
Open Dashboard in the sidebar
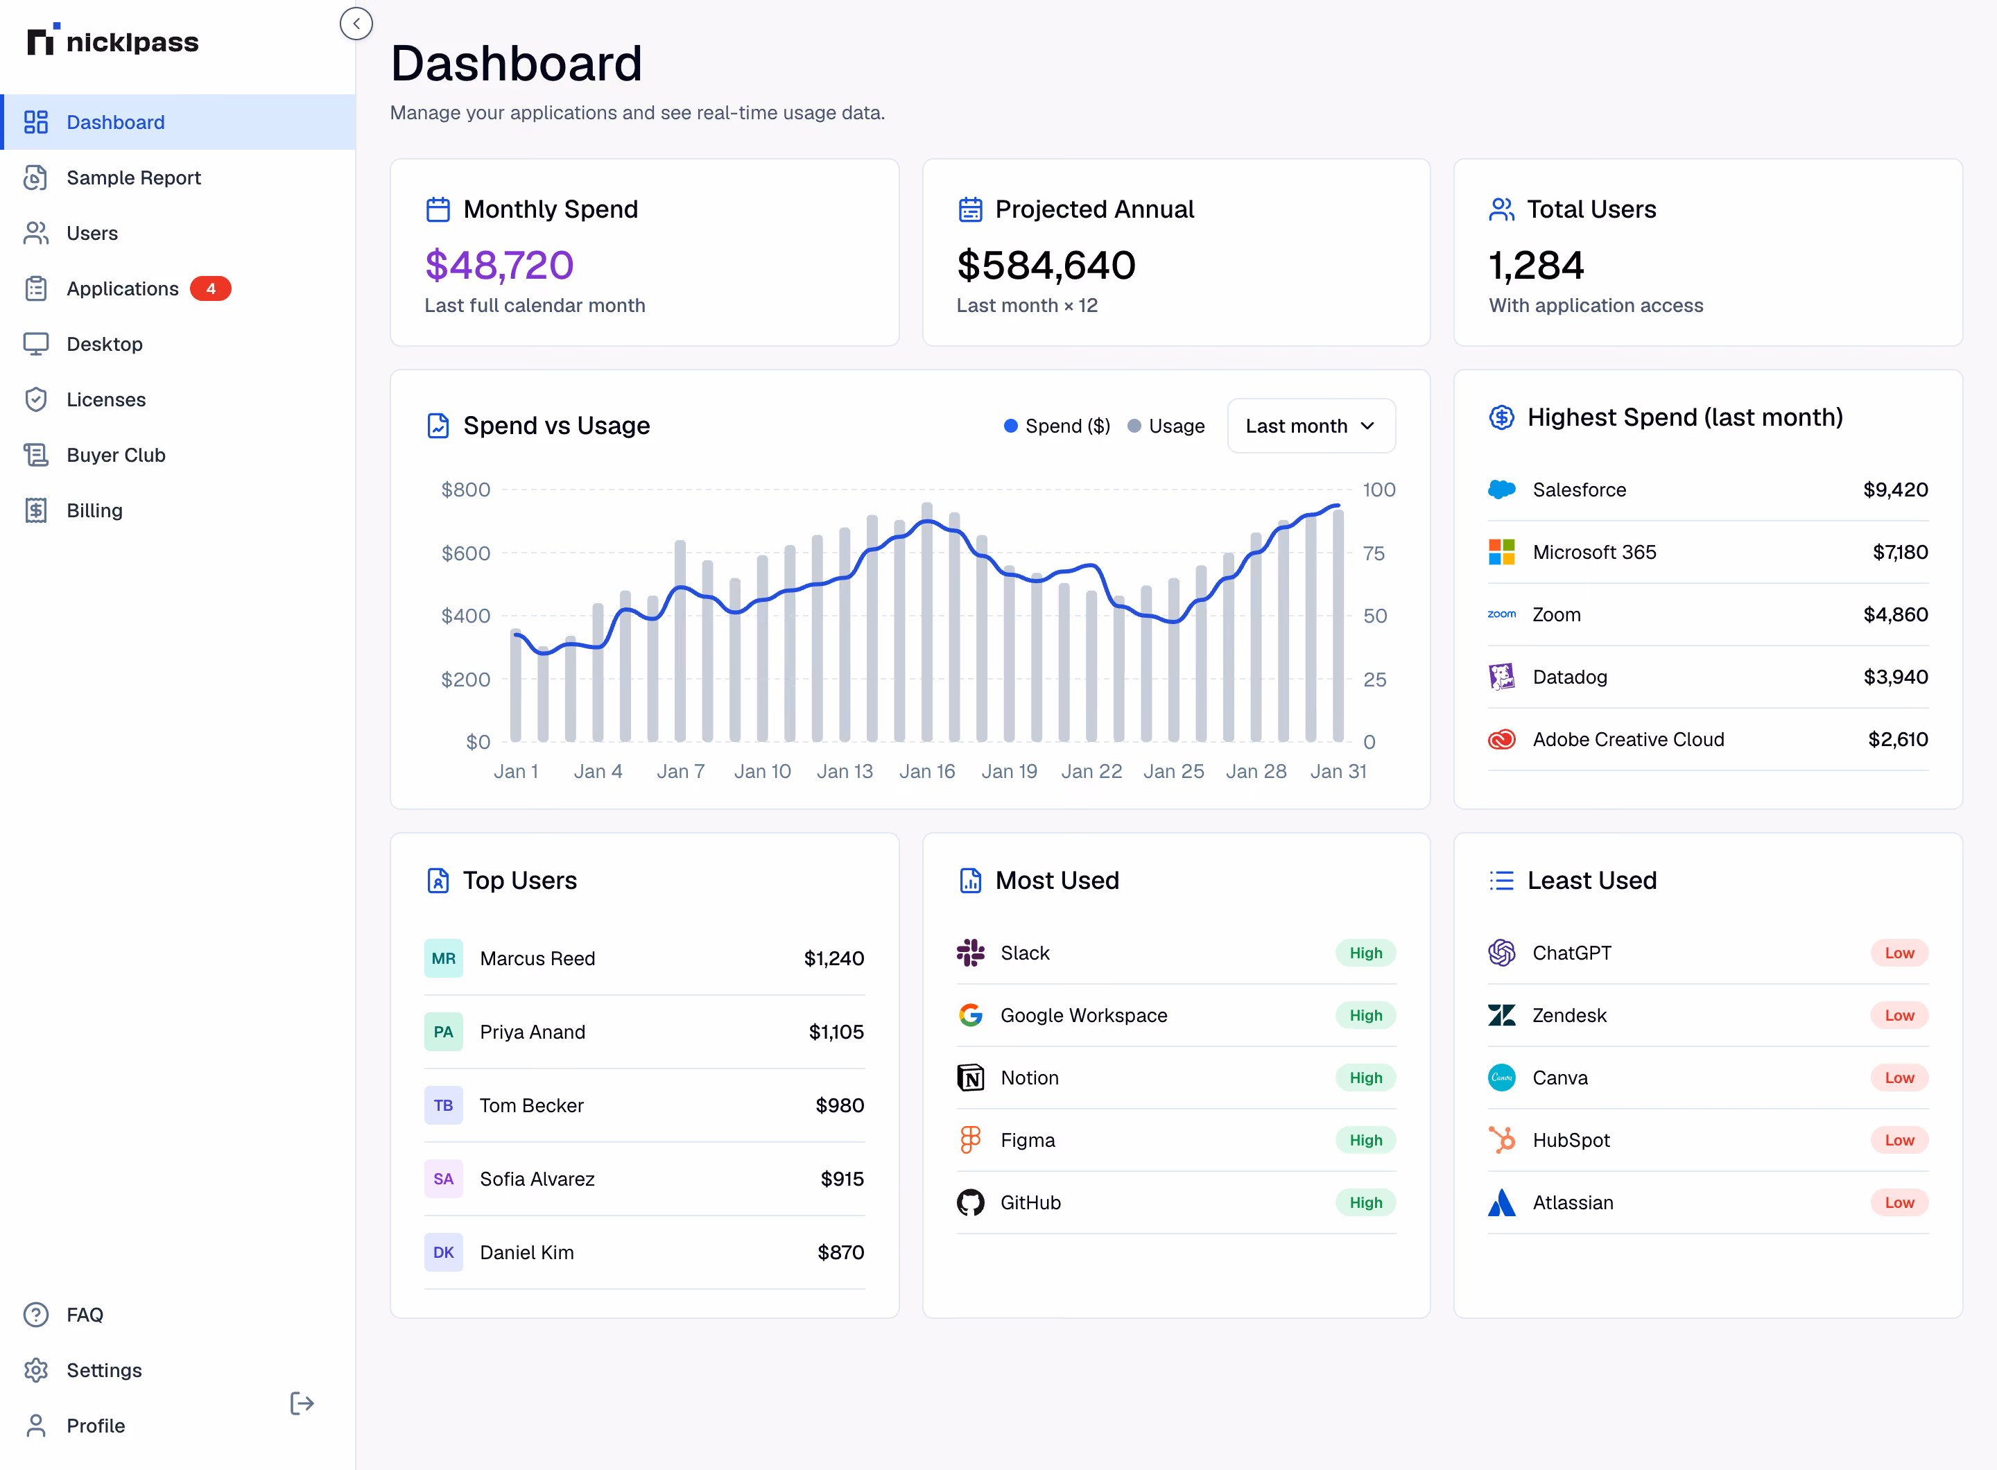[x=178, y=122]
